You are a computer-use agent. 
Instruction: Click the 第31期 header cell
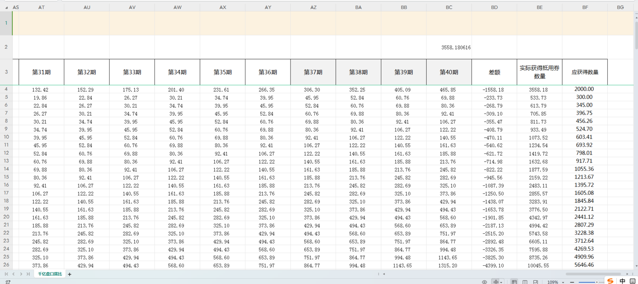click(41, 72)
